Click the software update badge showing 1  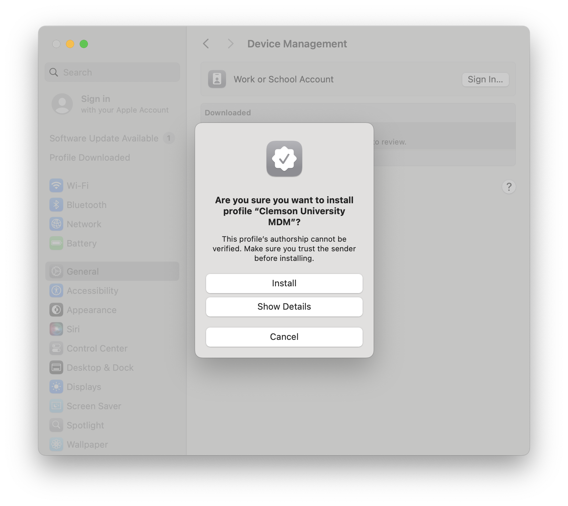pos(169,138)
